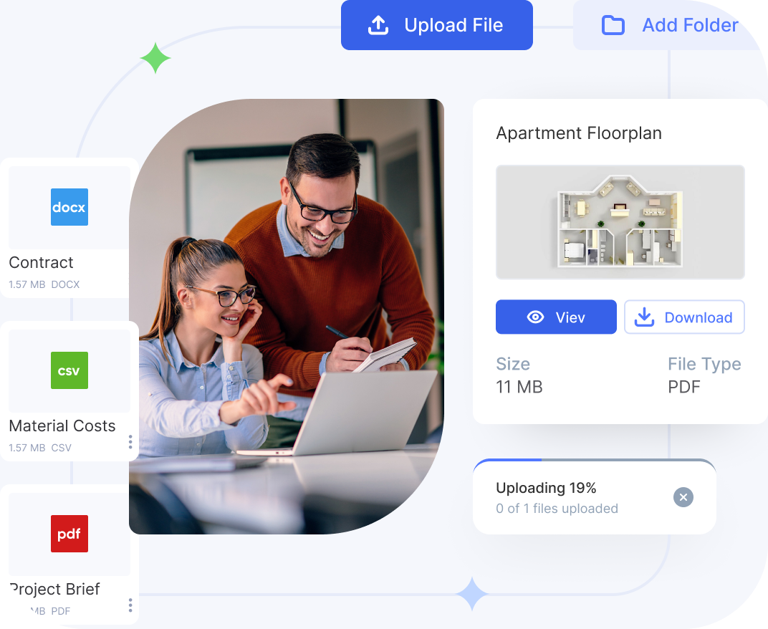Select the Material Costs file name
Image resolution: width=768 pixels, height=629 pixels.
point(62,426)
